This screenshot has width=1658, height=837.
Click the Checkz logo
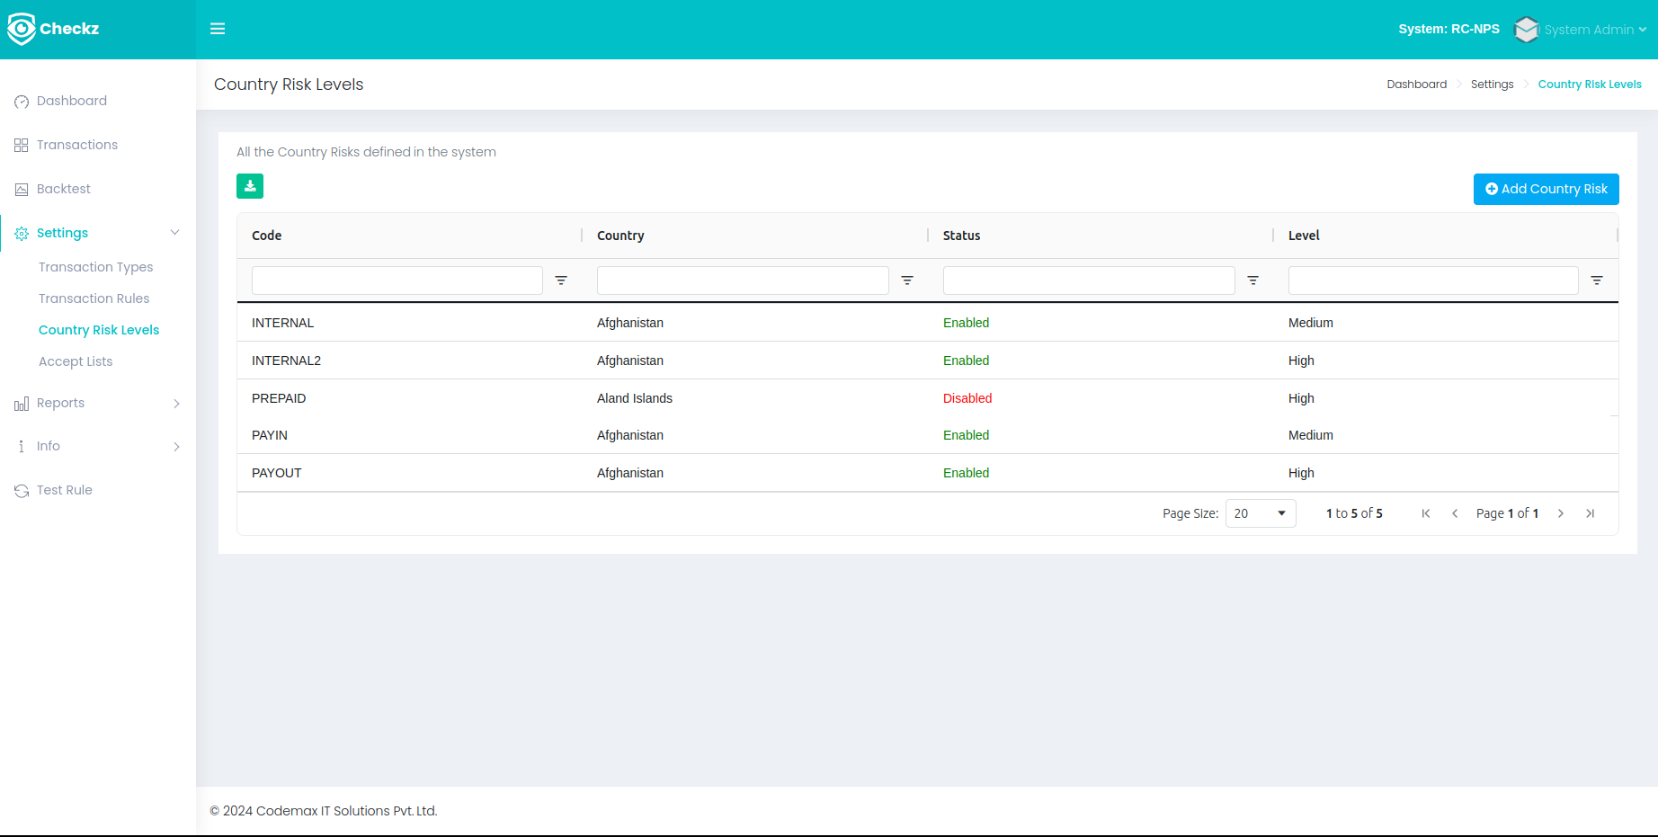coord(53,29)
